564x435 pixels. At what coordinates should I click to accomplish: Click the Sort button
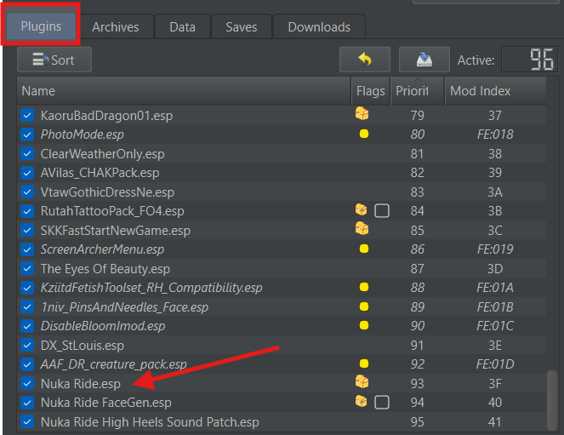point(54,60)
